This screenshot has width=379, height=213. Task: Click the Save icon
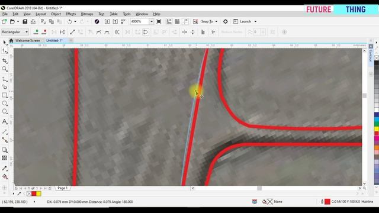click(25, 21)
